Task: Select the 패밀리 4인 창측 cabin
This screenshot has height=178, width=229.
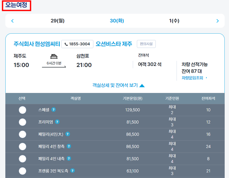Action: pyautogui.click(x=22, y=146)
